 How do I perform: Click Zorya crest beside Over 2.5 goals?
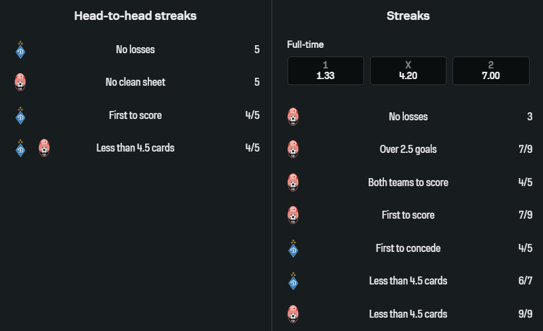coord(293,150)
